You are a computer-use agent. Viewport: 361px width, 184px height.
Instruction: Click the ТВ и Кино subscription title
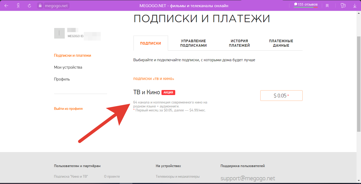pos(147,92)
